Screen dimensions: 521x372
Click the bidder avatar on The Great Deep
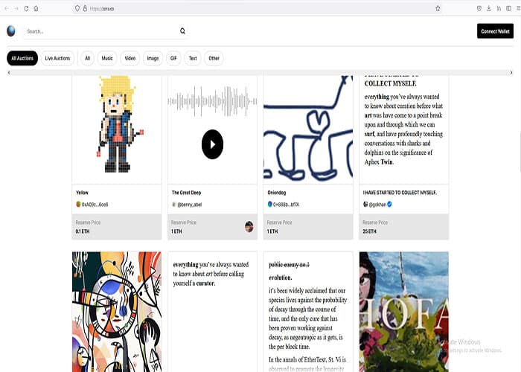tap(249, 226)
